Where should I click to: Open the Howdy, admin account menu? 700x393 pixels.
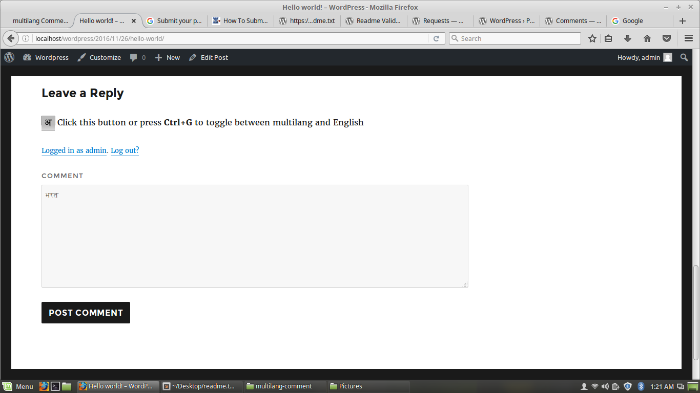(x=645, y=57)
